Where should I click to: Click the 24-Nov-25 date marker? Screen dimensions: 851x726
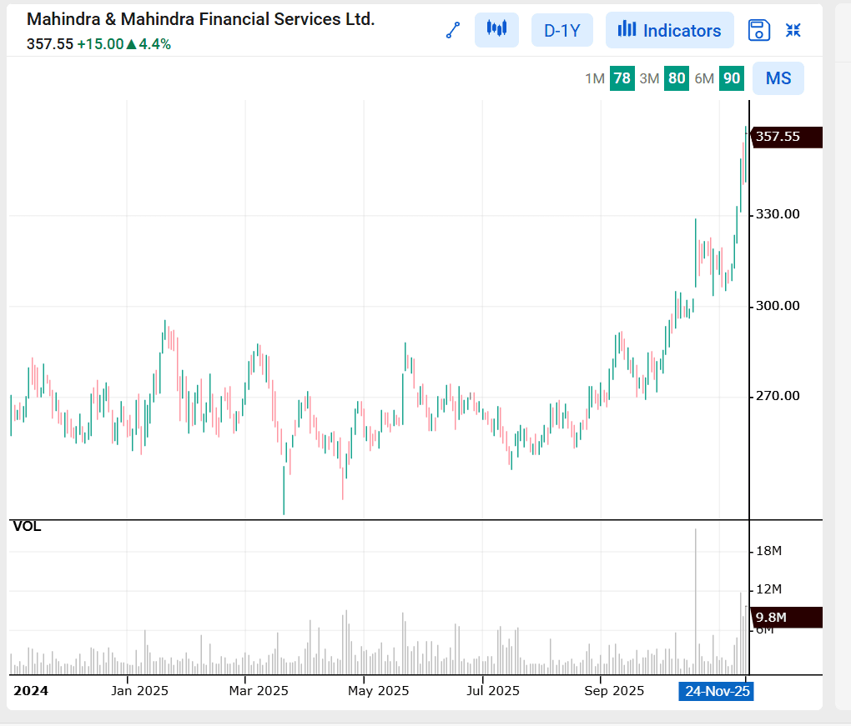716,691
